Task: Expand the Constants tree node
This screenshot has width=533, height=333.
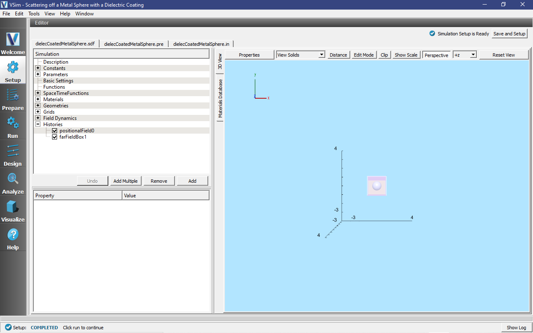Action: point(38,68)
